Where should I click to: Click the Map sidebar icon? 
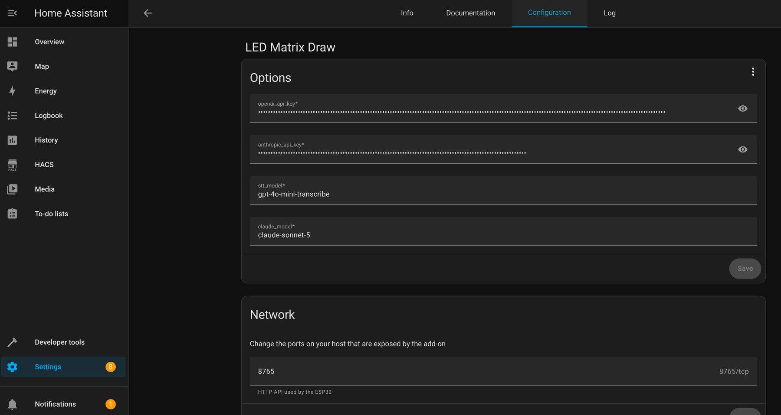[x=12, y=66]
